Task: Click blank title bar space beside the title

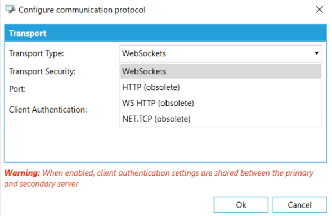Action: point(228,10)
